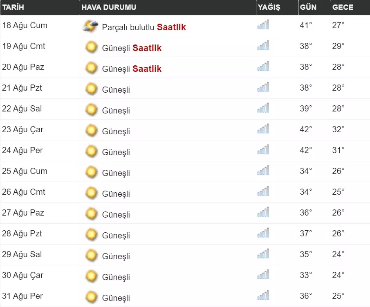Click the sun icon in 31 Ağu Per row

[91, 297]
